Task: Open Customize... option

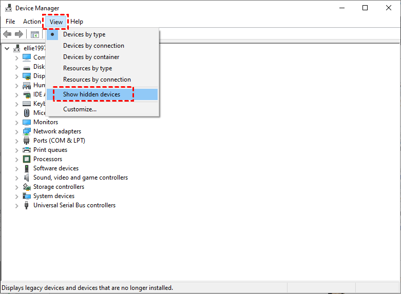Action: [102, 109]
